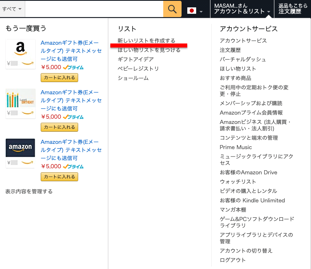Image resolution: width=311 pixels, height=269 pixels.
Task: Click the orange search magnifier button
Action: pyautogui.click(x=172, y=9)
